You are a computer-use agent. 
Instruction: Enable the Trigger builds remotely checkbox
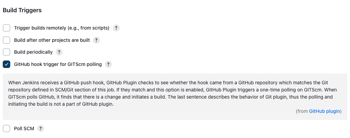click(6, 28)
